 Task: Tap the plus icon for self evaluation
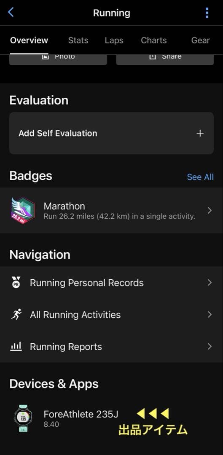(x=200, y=133)
